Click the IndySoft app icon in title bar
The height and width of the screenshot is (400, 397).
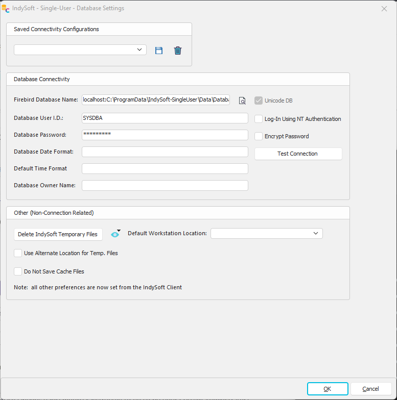pyautogui.click(x=6, y=8)
